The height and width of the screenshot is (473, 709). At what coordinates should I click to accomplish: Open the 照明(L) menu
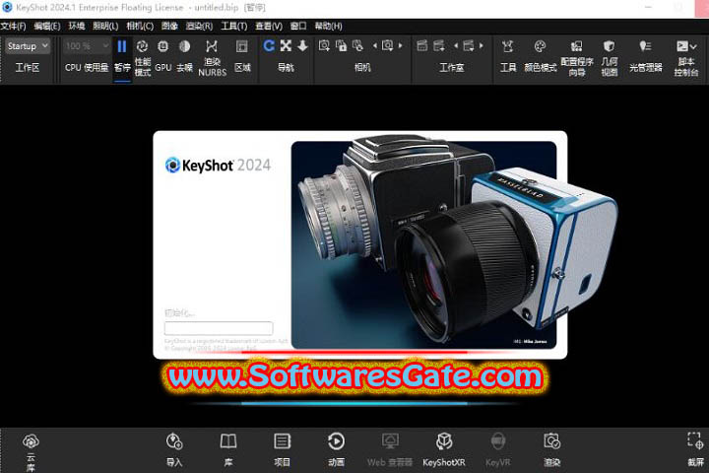point(105,27)
